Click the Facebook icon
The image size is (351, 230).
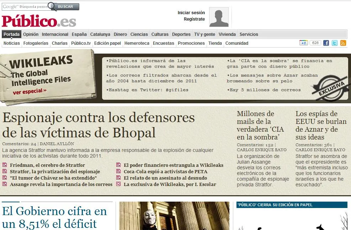[326, 43]
